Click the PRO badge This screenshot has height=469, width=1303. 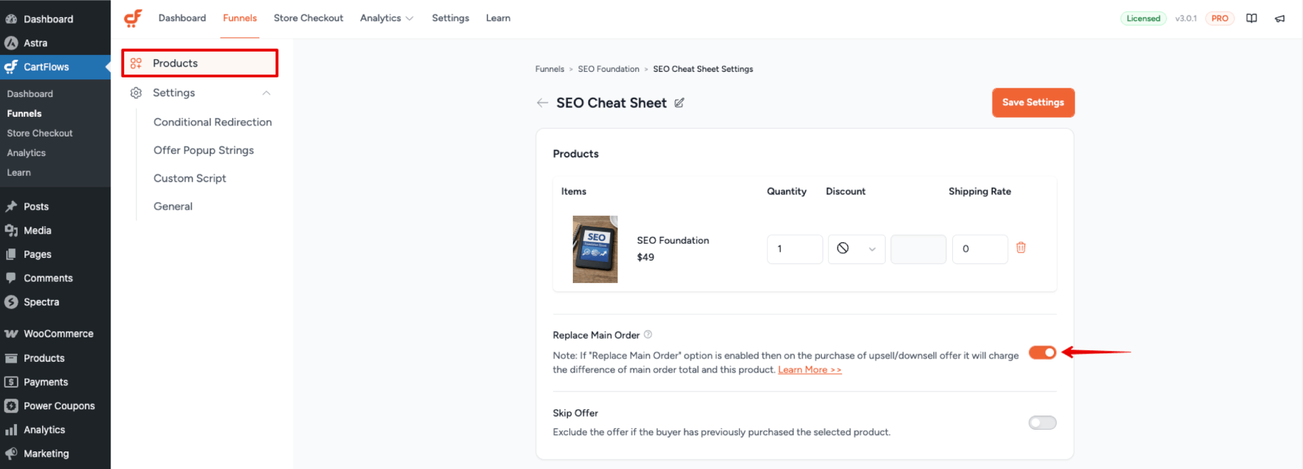click(1220, 18)
